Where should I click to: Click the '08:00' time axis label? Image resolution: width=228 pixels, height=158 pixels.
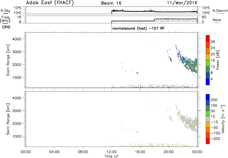tap(83, 152)
